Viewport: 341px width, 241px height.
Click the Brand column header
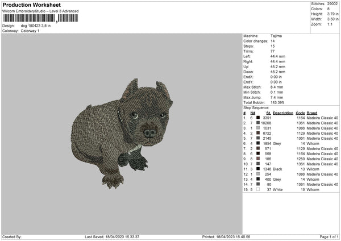tap(312, 113)
